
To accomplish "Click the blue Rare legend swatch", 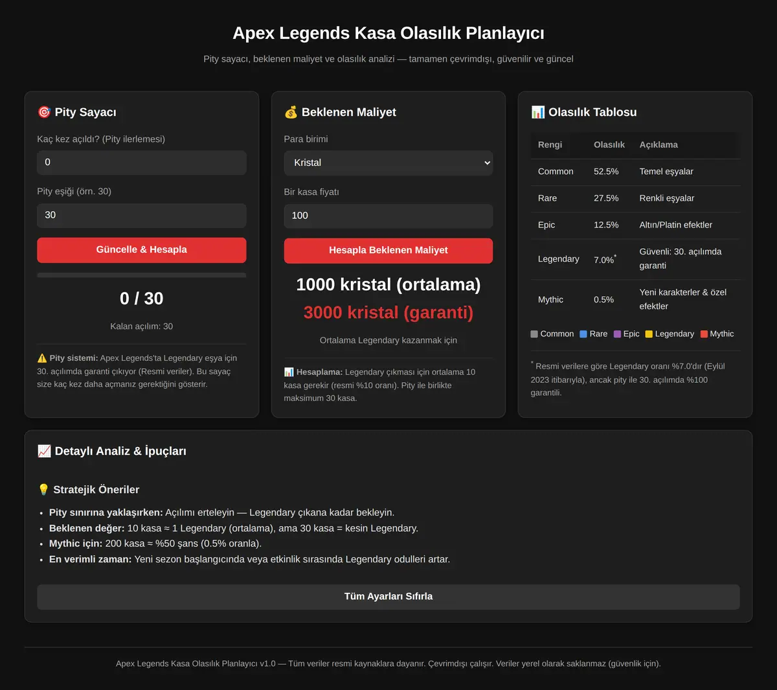I will pos(583,334).
